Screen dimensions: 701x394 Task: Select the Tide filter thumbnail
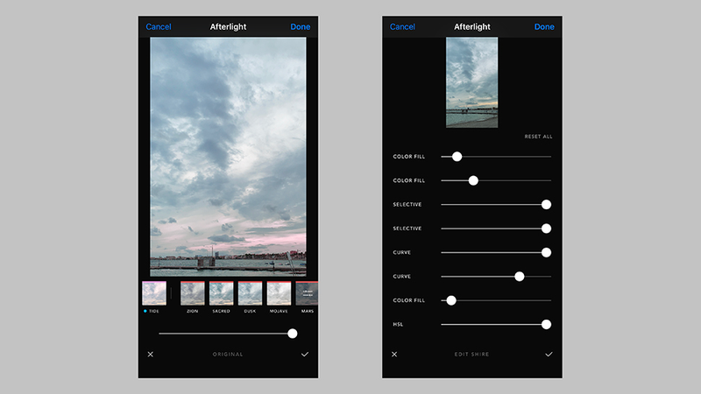tap(154, 293)
